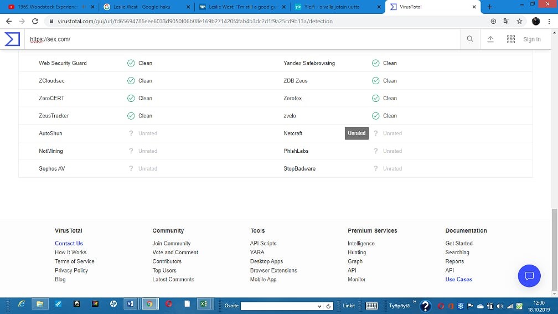Click the VirusTotal logo icon
This screenshot has width=558, height=314.
[x=12, y=39]
